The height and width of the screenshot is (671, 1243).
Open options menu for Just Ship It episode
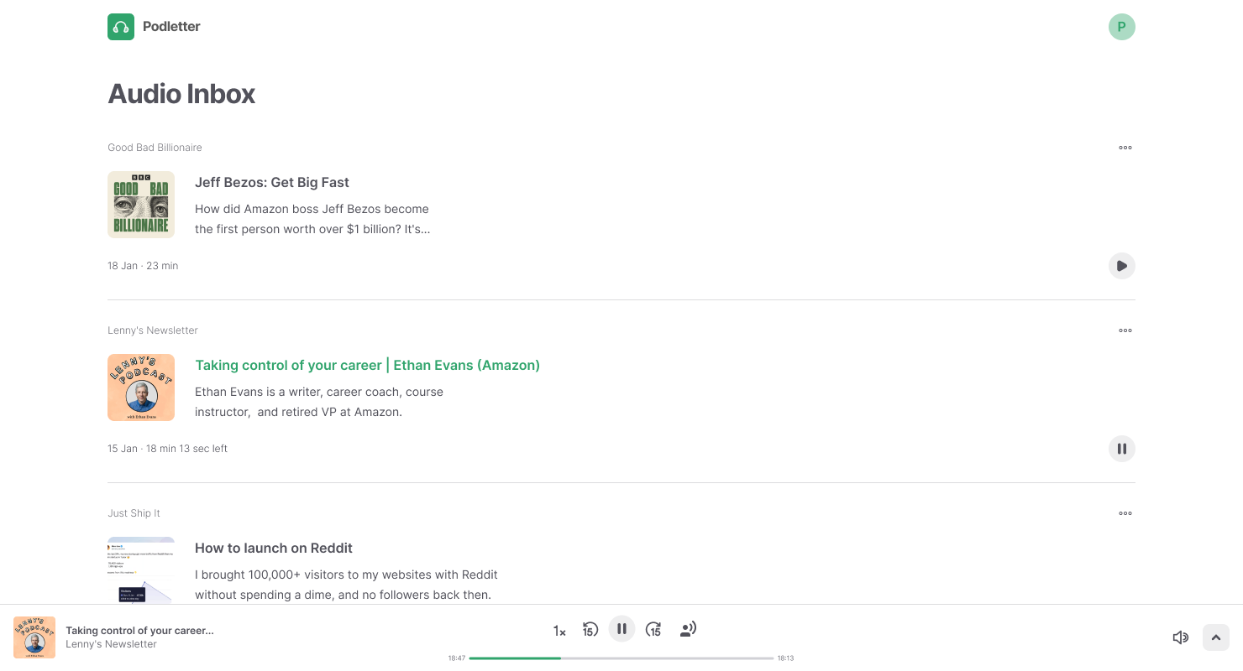pyautogui.click(x=1125, y=513)
